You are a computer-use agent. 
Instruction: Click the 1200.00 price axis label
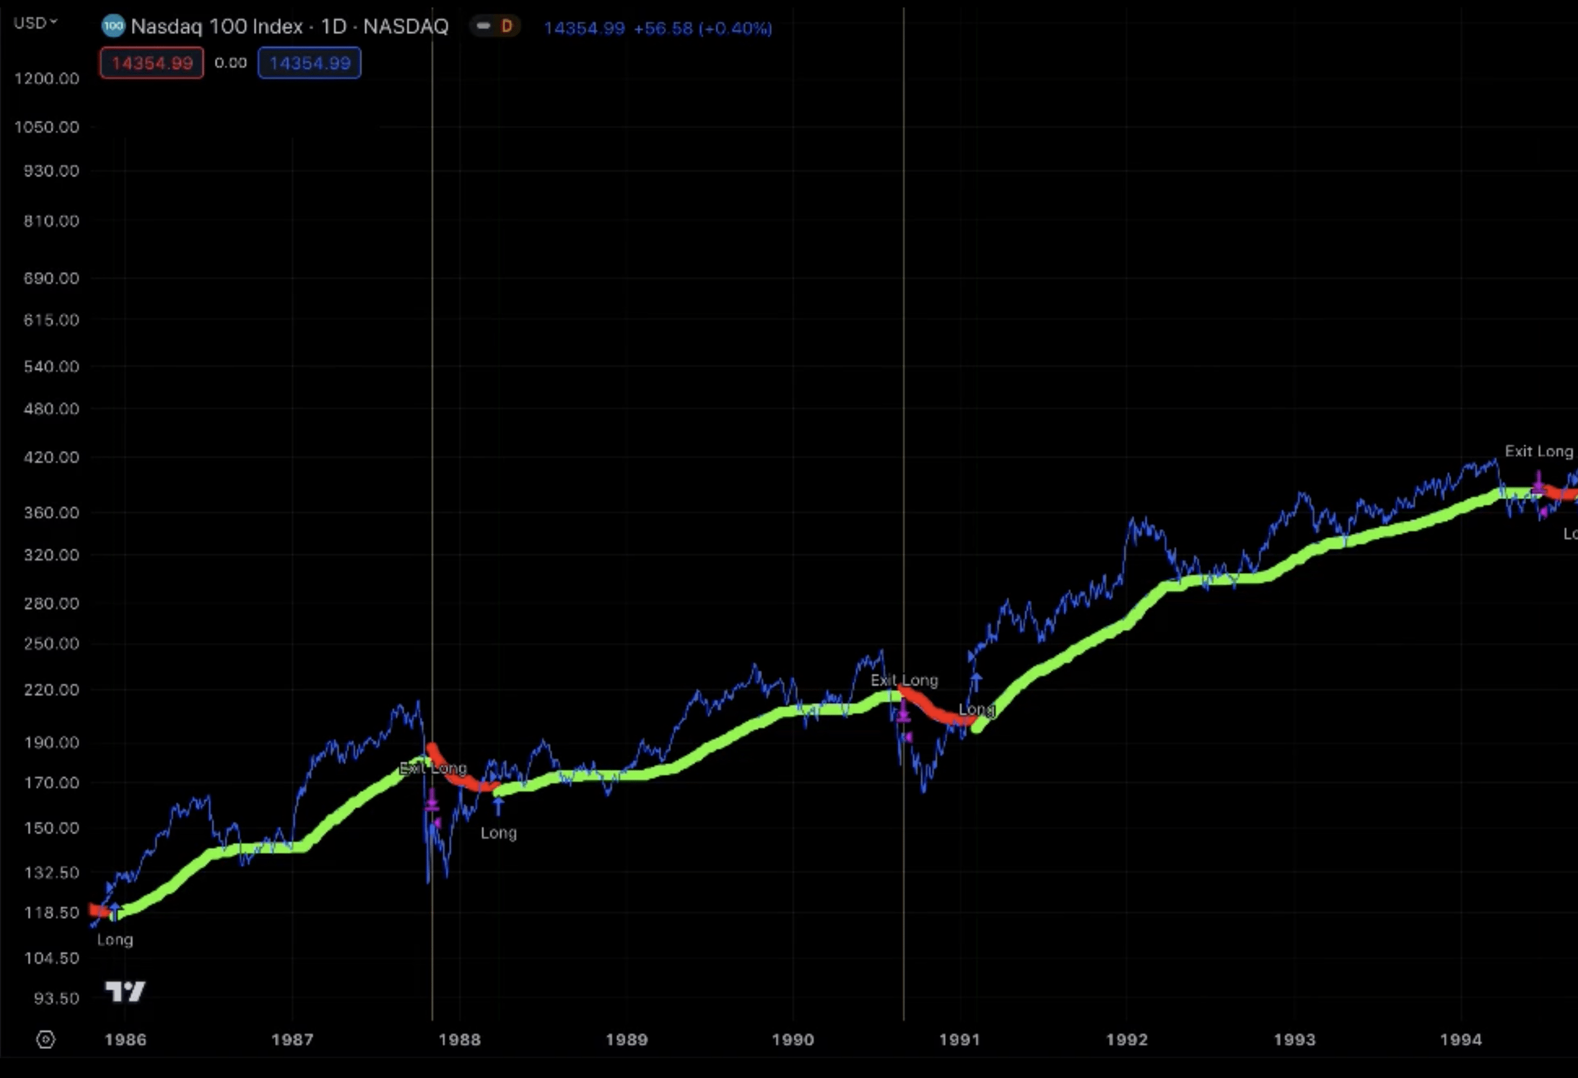pyautogui.click(x=47, y=78)
